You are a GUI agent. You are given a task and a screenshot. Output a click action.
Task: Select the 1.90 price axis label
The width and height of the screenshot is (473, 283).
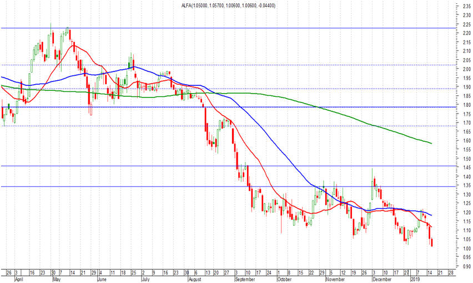pyautogui.click(x=467, y=87)
